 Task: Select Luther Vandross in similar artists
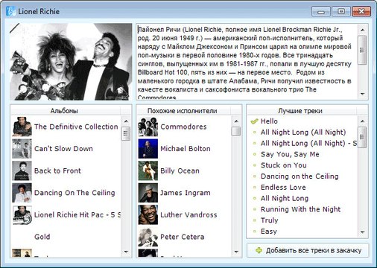point(188,215)
